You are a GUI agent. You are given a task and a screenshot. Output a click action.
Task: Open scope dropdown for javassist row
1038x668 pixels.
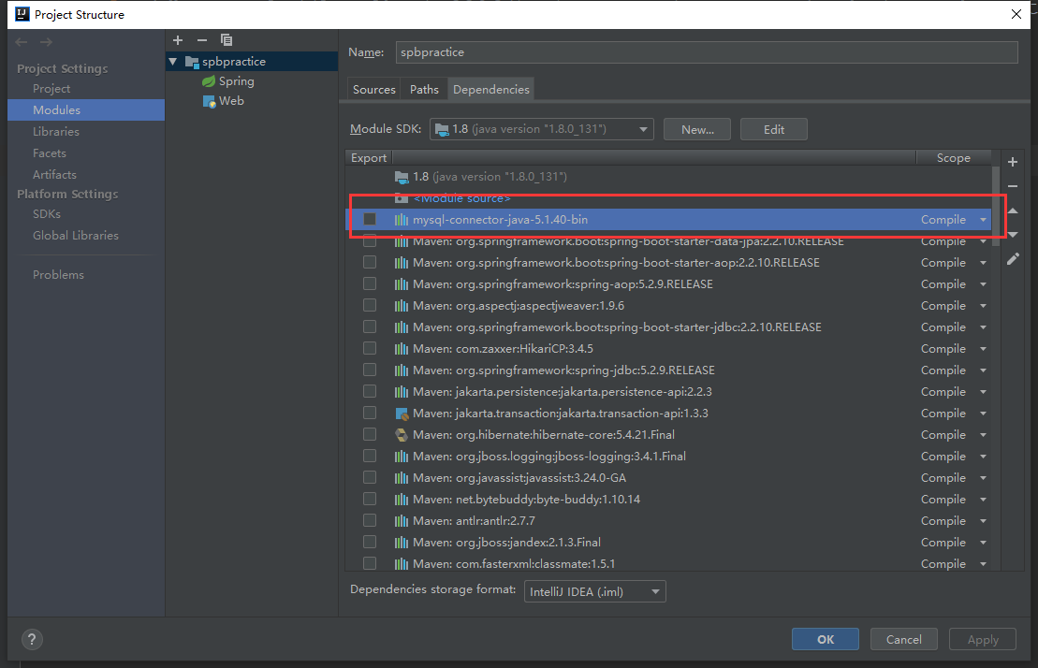[x=983, y=478]
